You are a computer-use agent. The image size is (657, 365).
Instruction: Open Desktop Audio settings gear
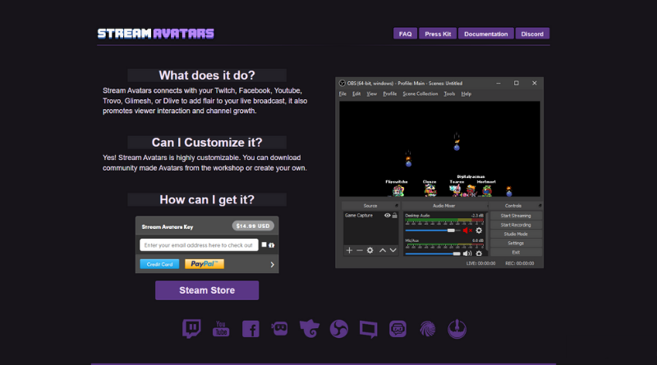coord(479,230)
